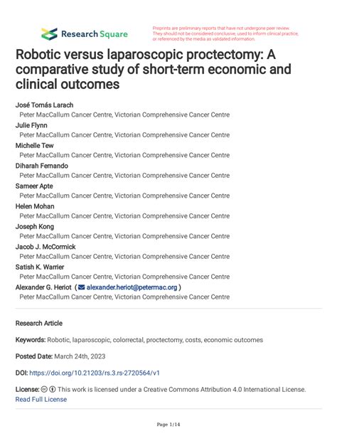Click author name Jacob J. McCormick

click(x=46, y=247)
